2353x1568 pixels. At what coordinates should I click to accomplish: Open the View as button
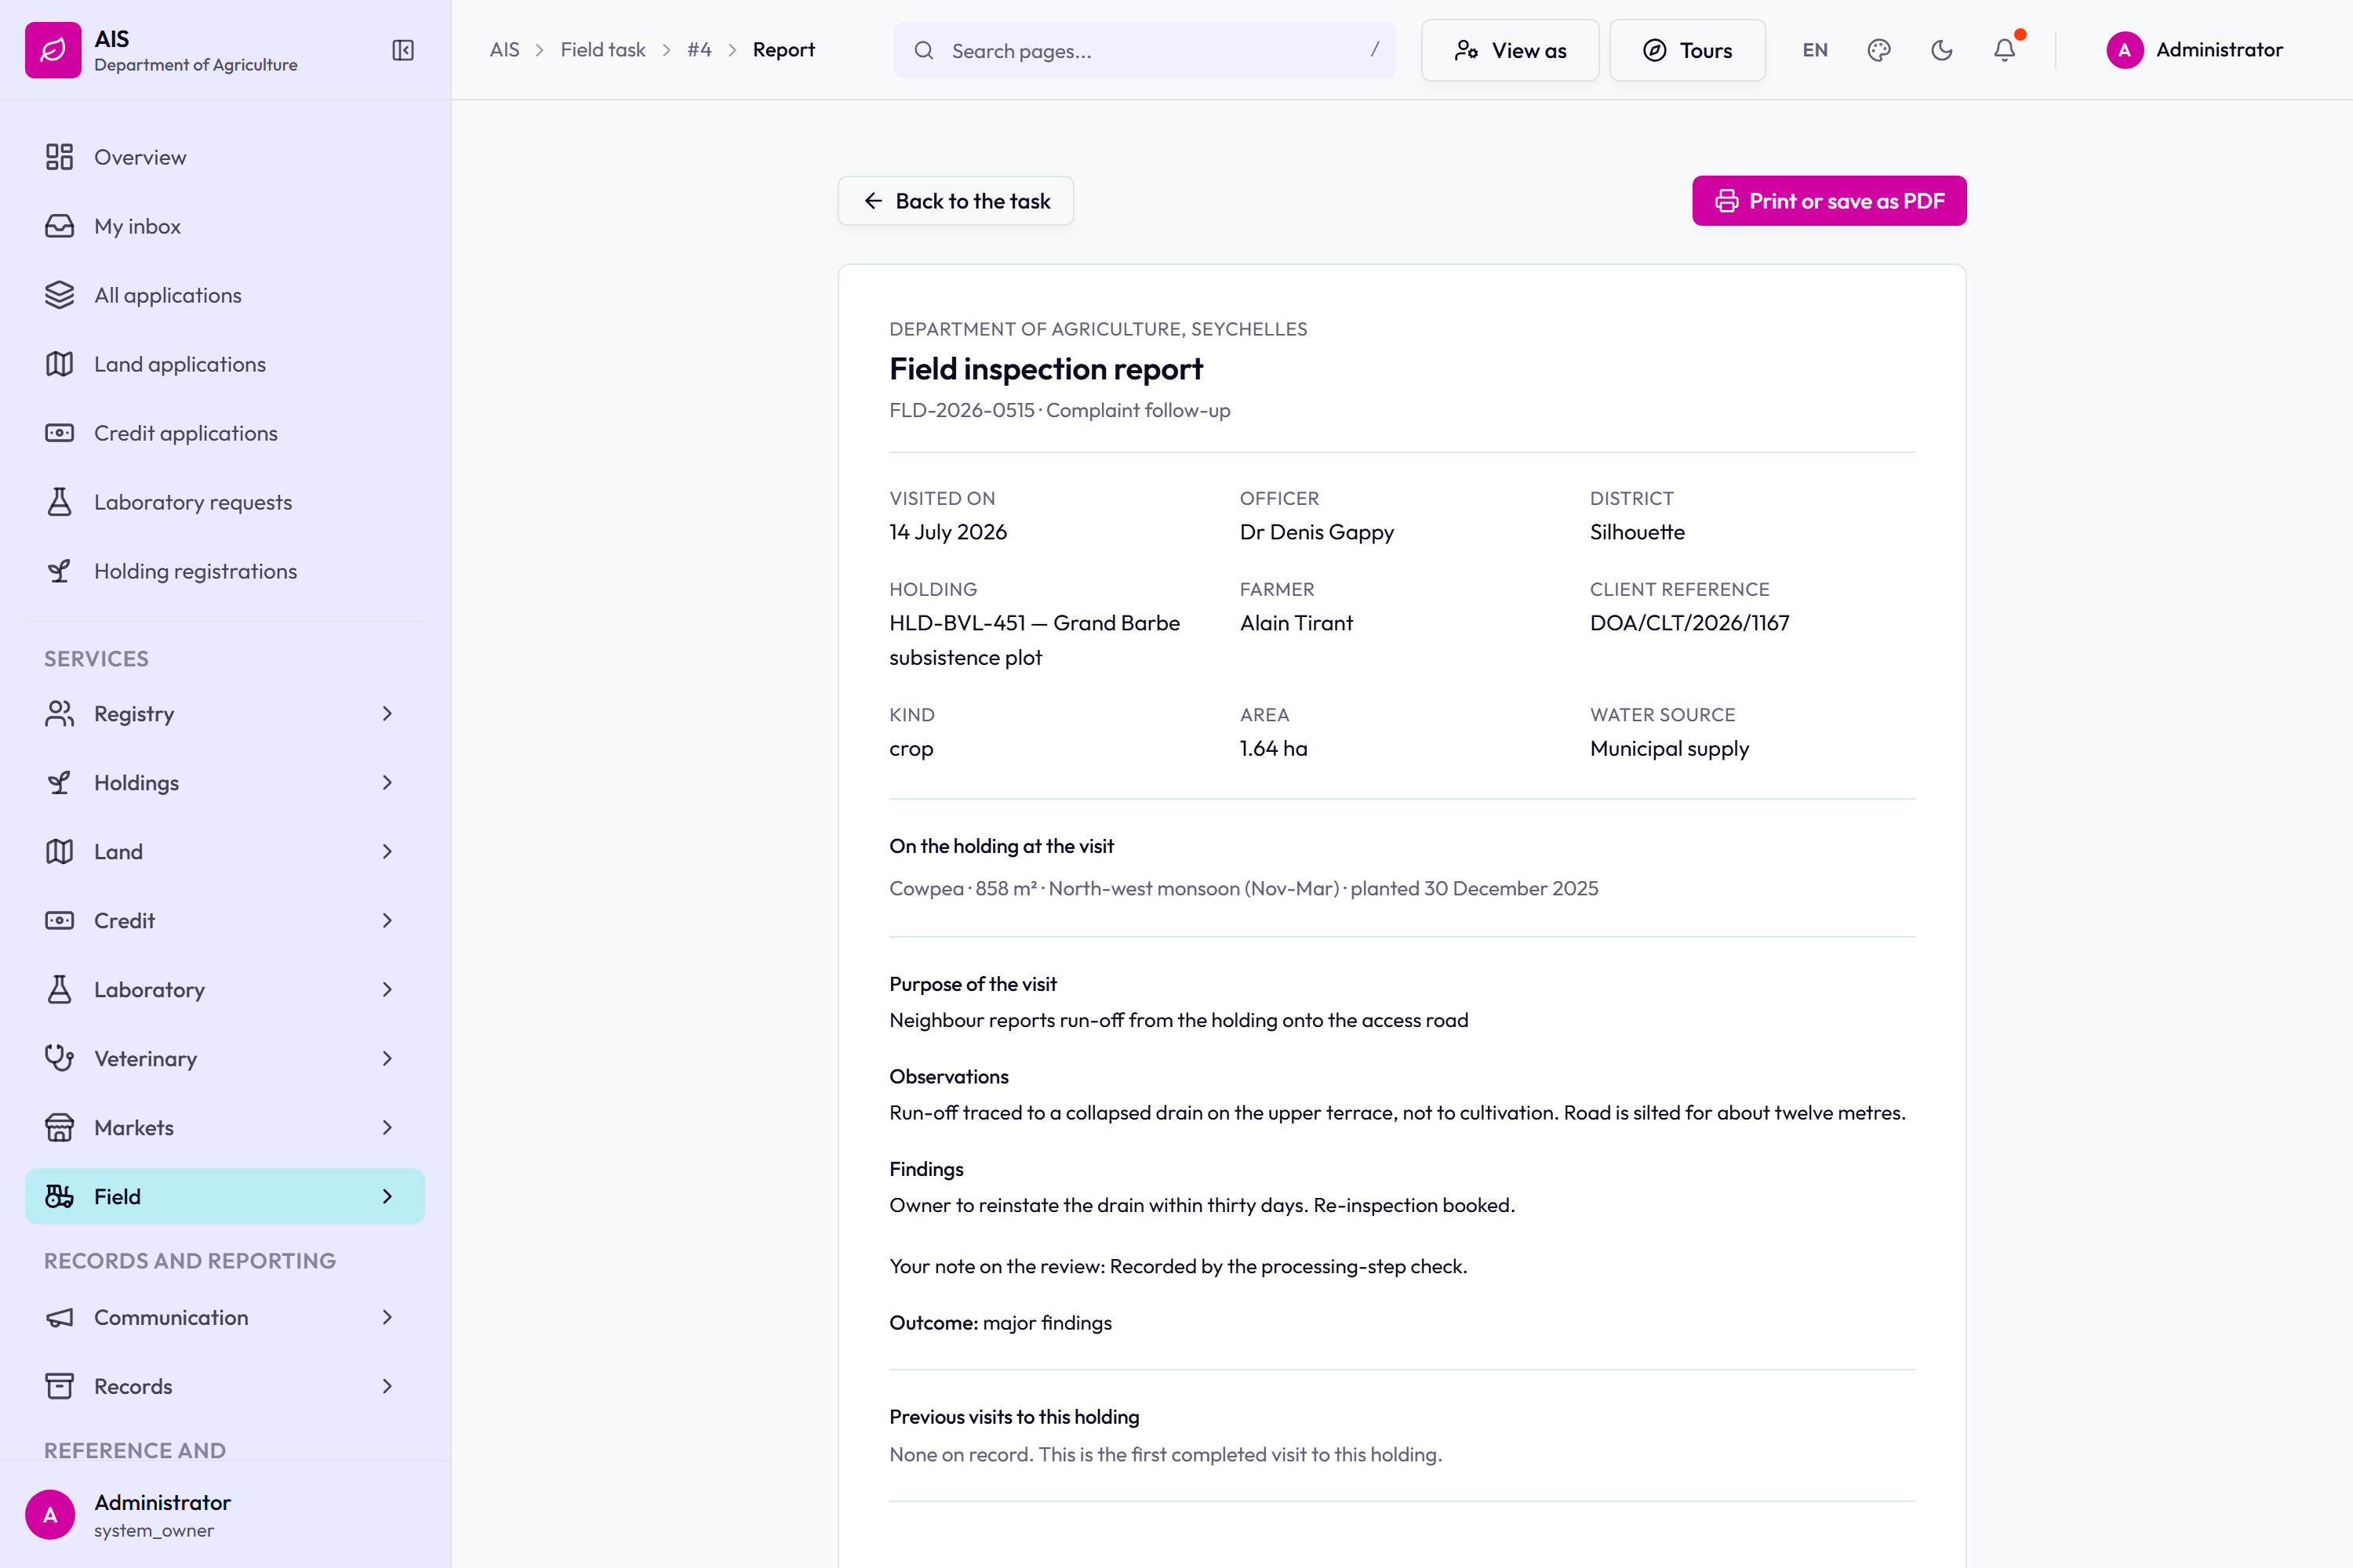coord(1510,50)
